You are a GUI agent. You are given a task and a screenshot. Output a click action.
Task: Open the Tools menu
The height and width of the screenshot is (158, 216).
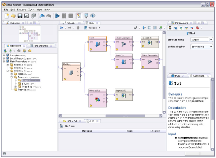pos(32,9)
